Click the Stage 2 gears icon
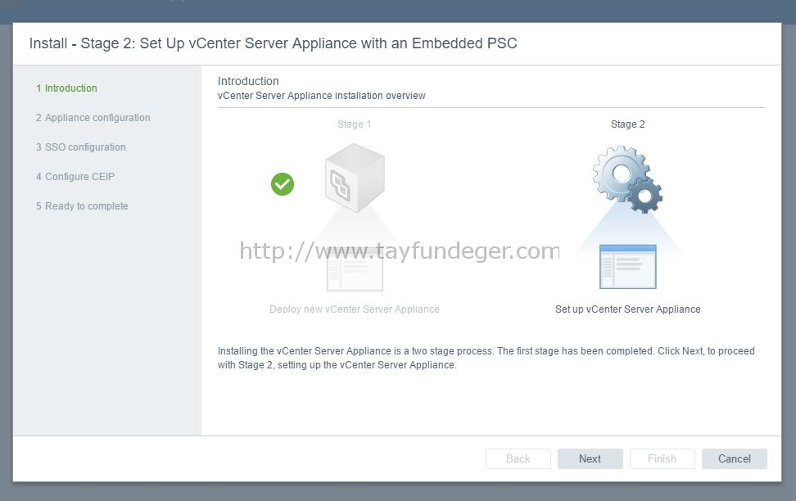This screenshot has height=501, width=796. [627, 179]
